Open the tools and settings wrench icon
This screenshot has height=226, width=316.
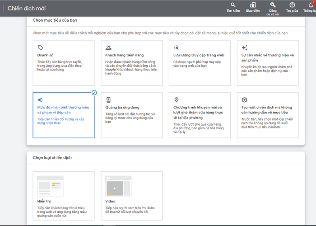tap(273, 5)
